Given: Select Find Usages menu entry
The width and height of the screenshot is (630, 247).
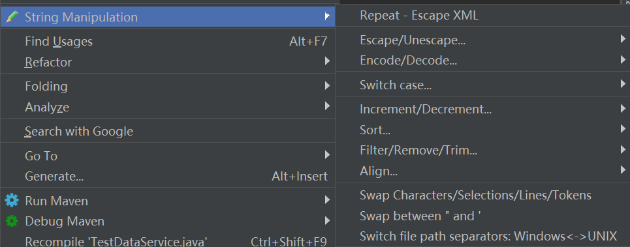Looking at the screenshot, I should click(168, 41).
